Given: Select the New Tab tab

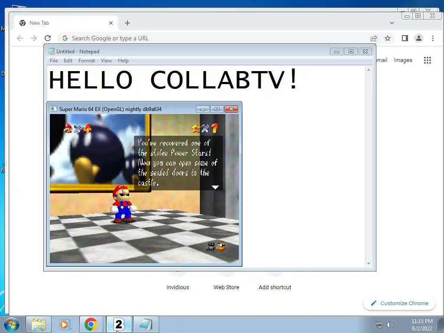Looking at the screenshot, I should tap(66, 23).
